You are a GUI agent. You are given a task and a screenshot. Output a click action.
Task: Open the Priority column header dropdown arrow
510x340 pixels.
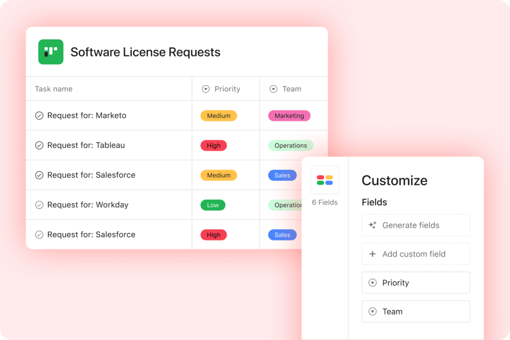(206, 89)
